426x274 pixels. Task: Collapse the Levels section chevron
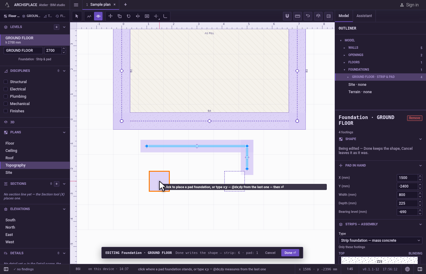[64, 27]
